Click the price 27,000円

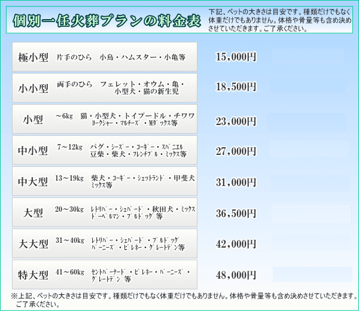coord(236,151)
